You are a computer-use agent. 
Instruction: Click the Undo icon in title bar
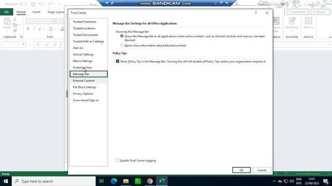click(x=40, y=4)
